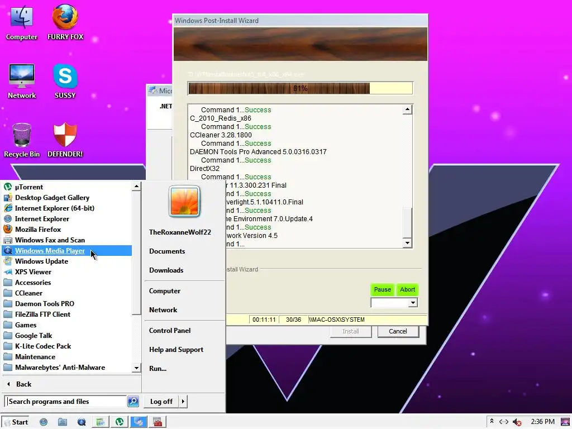Click the install log scroll up arrow
This screenshot has width=572, height=429.
click(407, 109)
